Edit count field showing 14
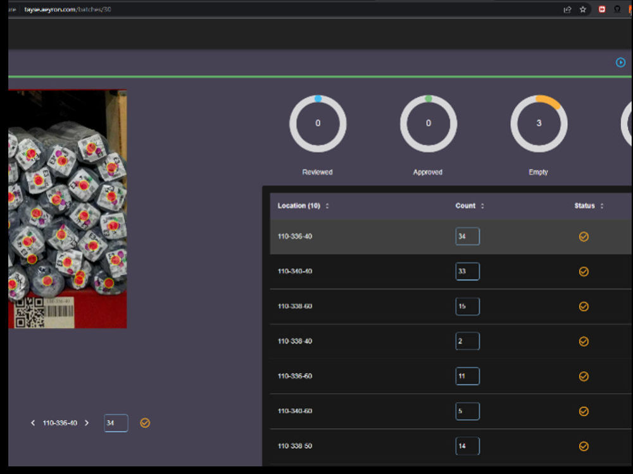 point(468,446)
